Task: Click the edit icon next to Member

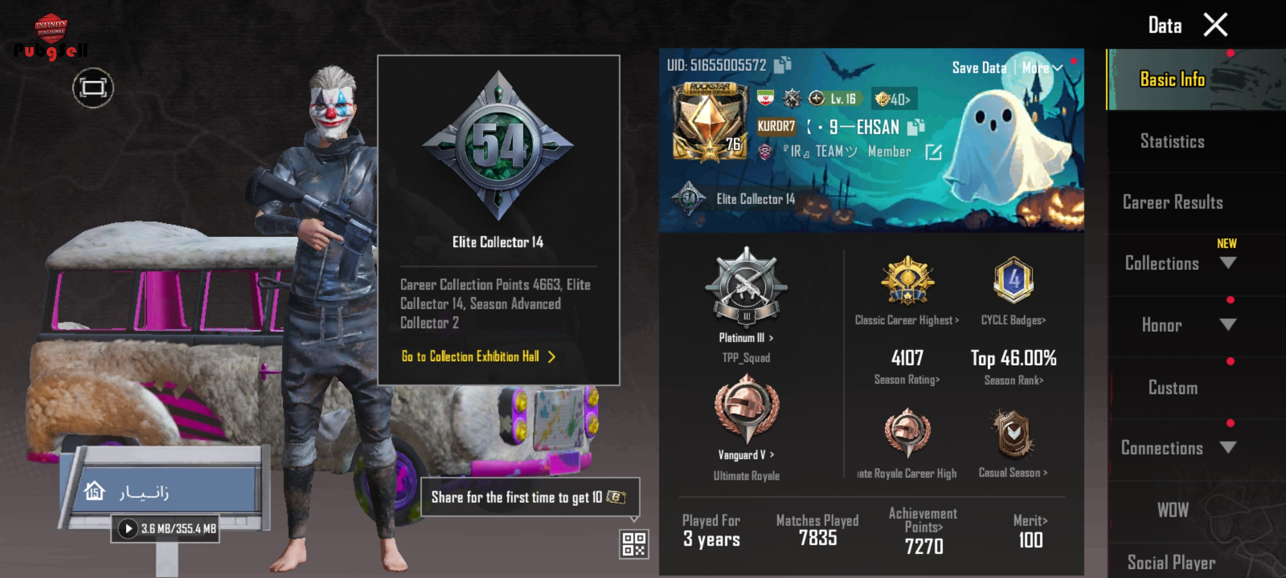Action: coord(933,152)
